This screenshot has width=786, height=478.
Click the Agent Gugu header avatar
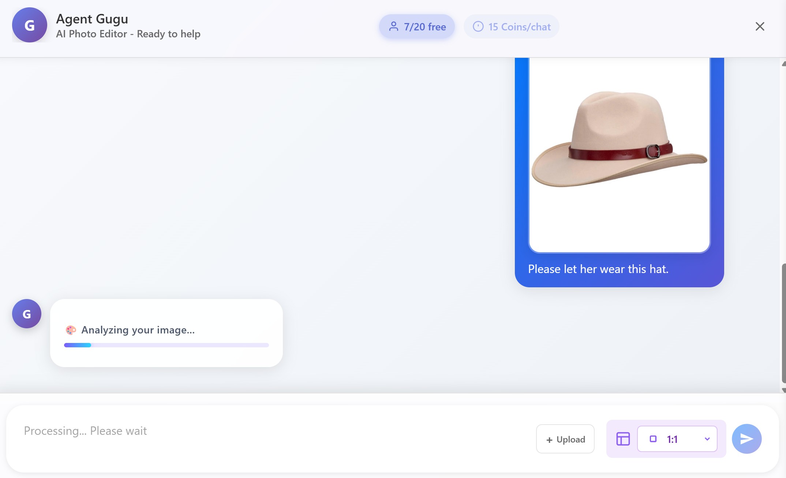(29, 25)
